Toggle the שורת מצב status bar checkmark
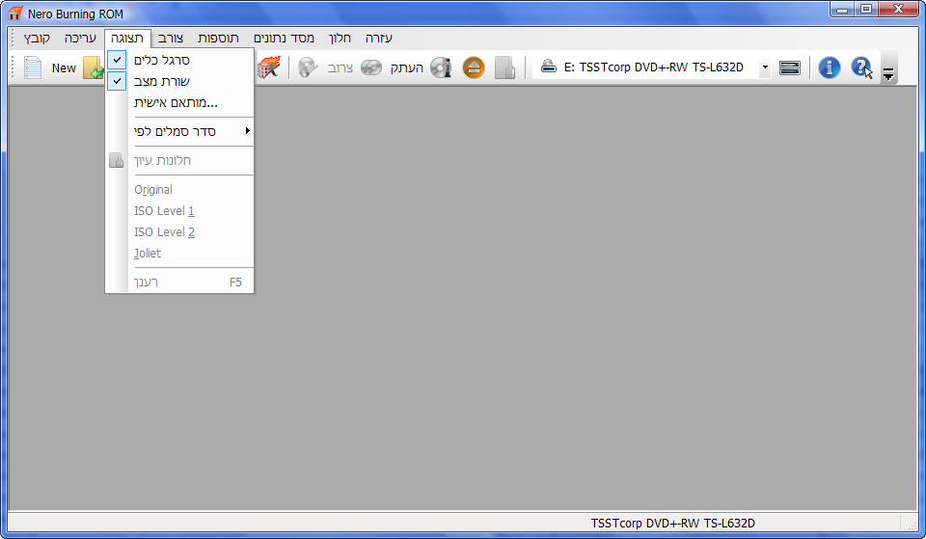Image resolution: width=926 pixels, height=539 pixels. click(x=118, y=81)
